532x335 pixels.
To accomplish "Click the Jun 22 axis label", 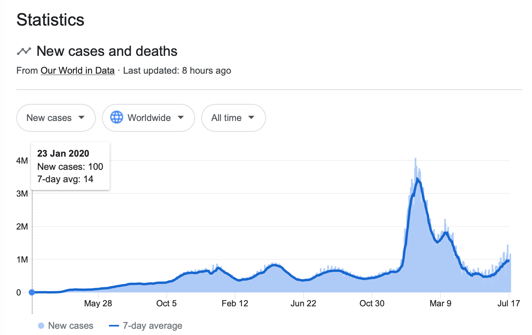I will click(303, 303).
